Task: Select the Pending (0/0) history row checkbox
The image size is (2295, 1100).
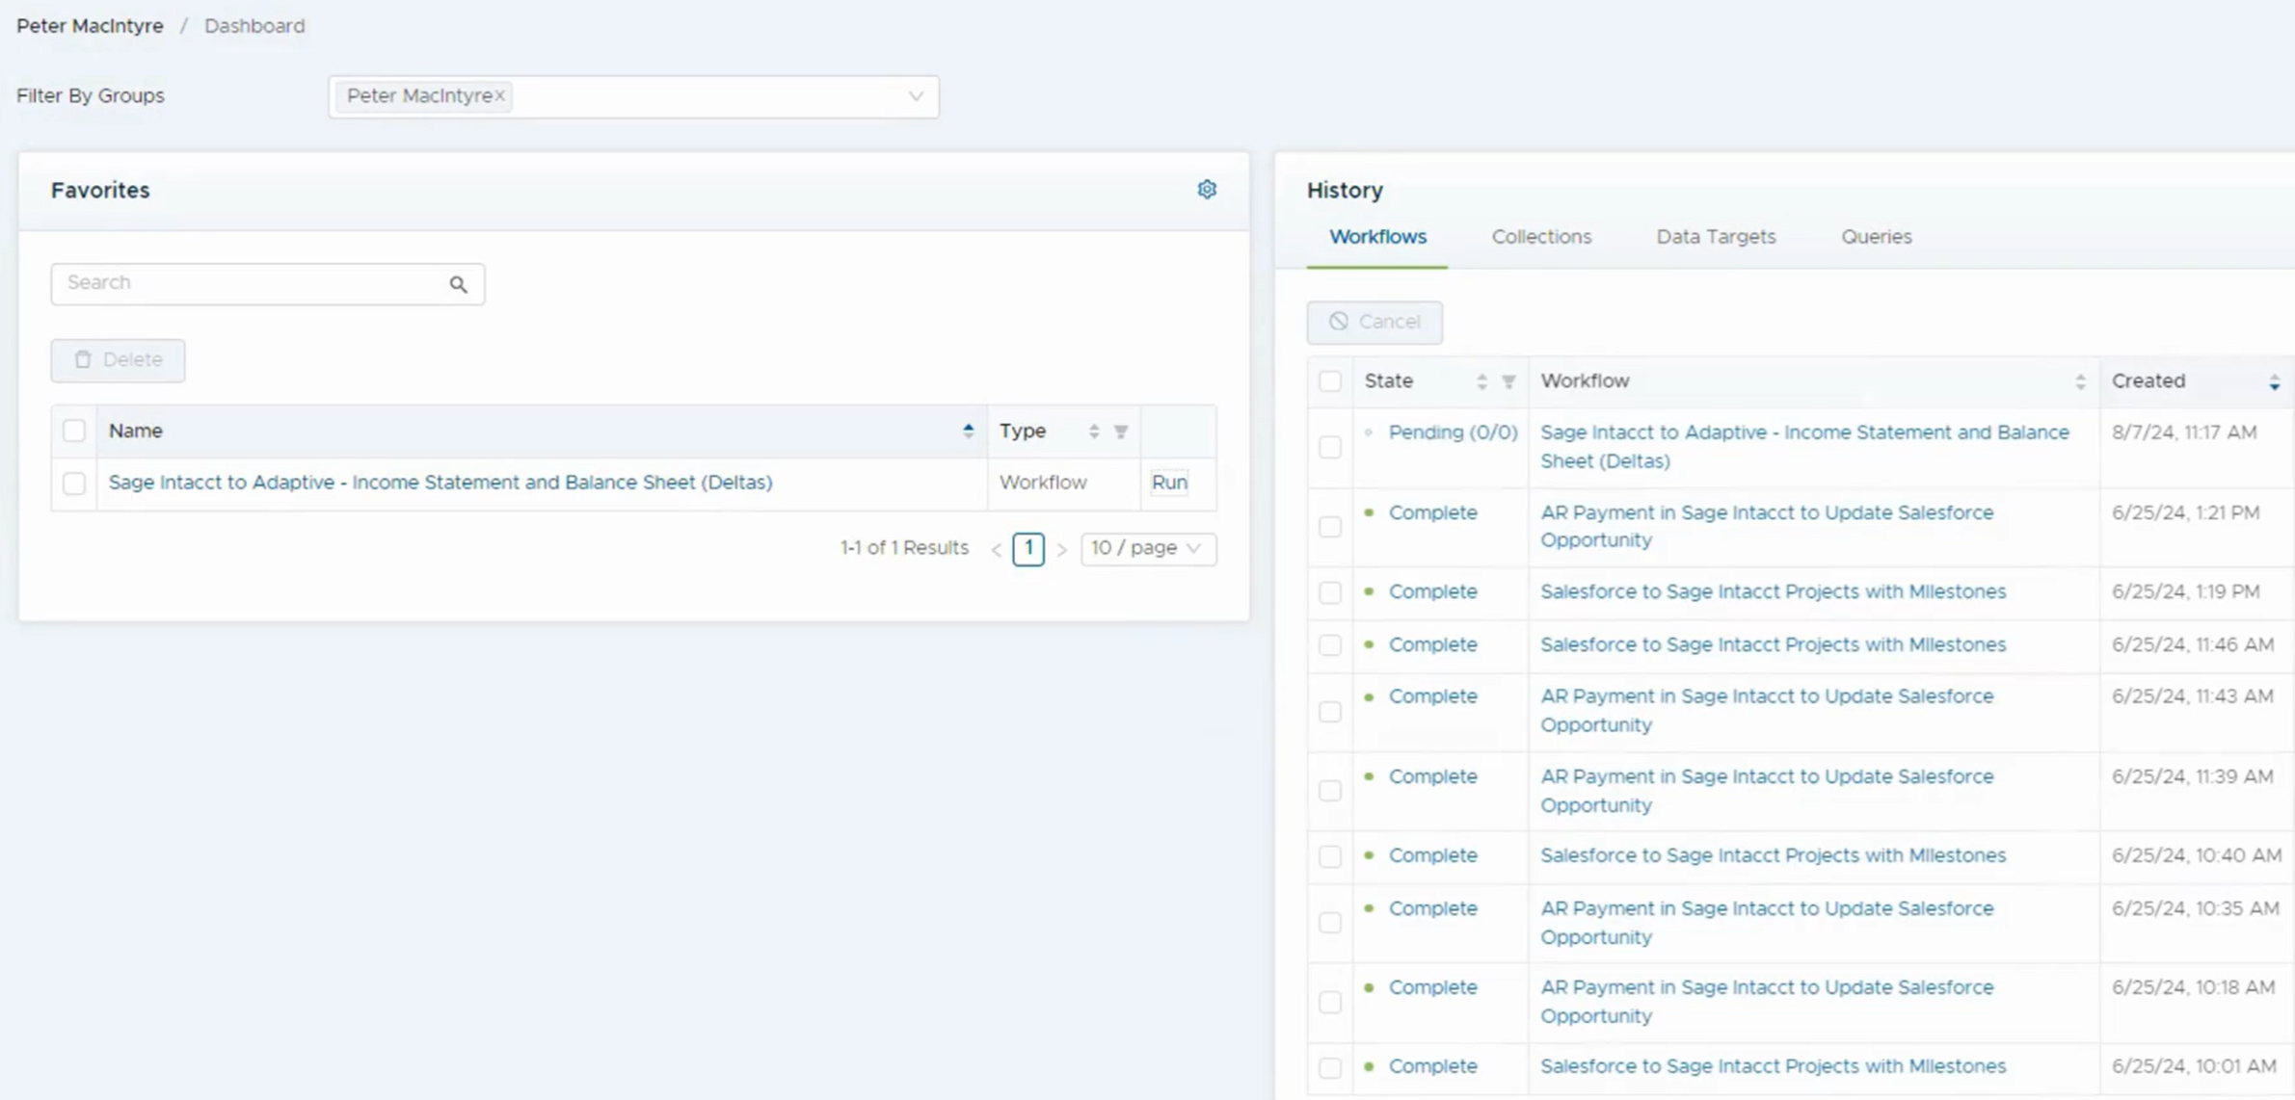Action: [1330, 447]
